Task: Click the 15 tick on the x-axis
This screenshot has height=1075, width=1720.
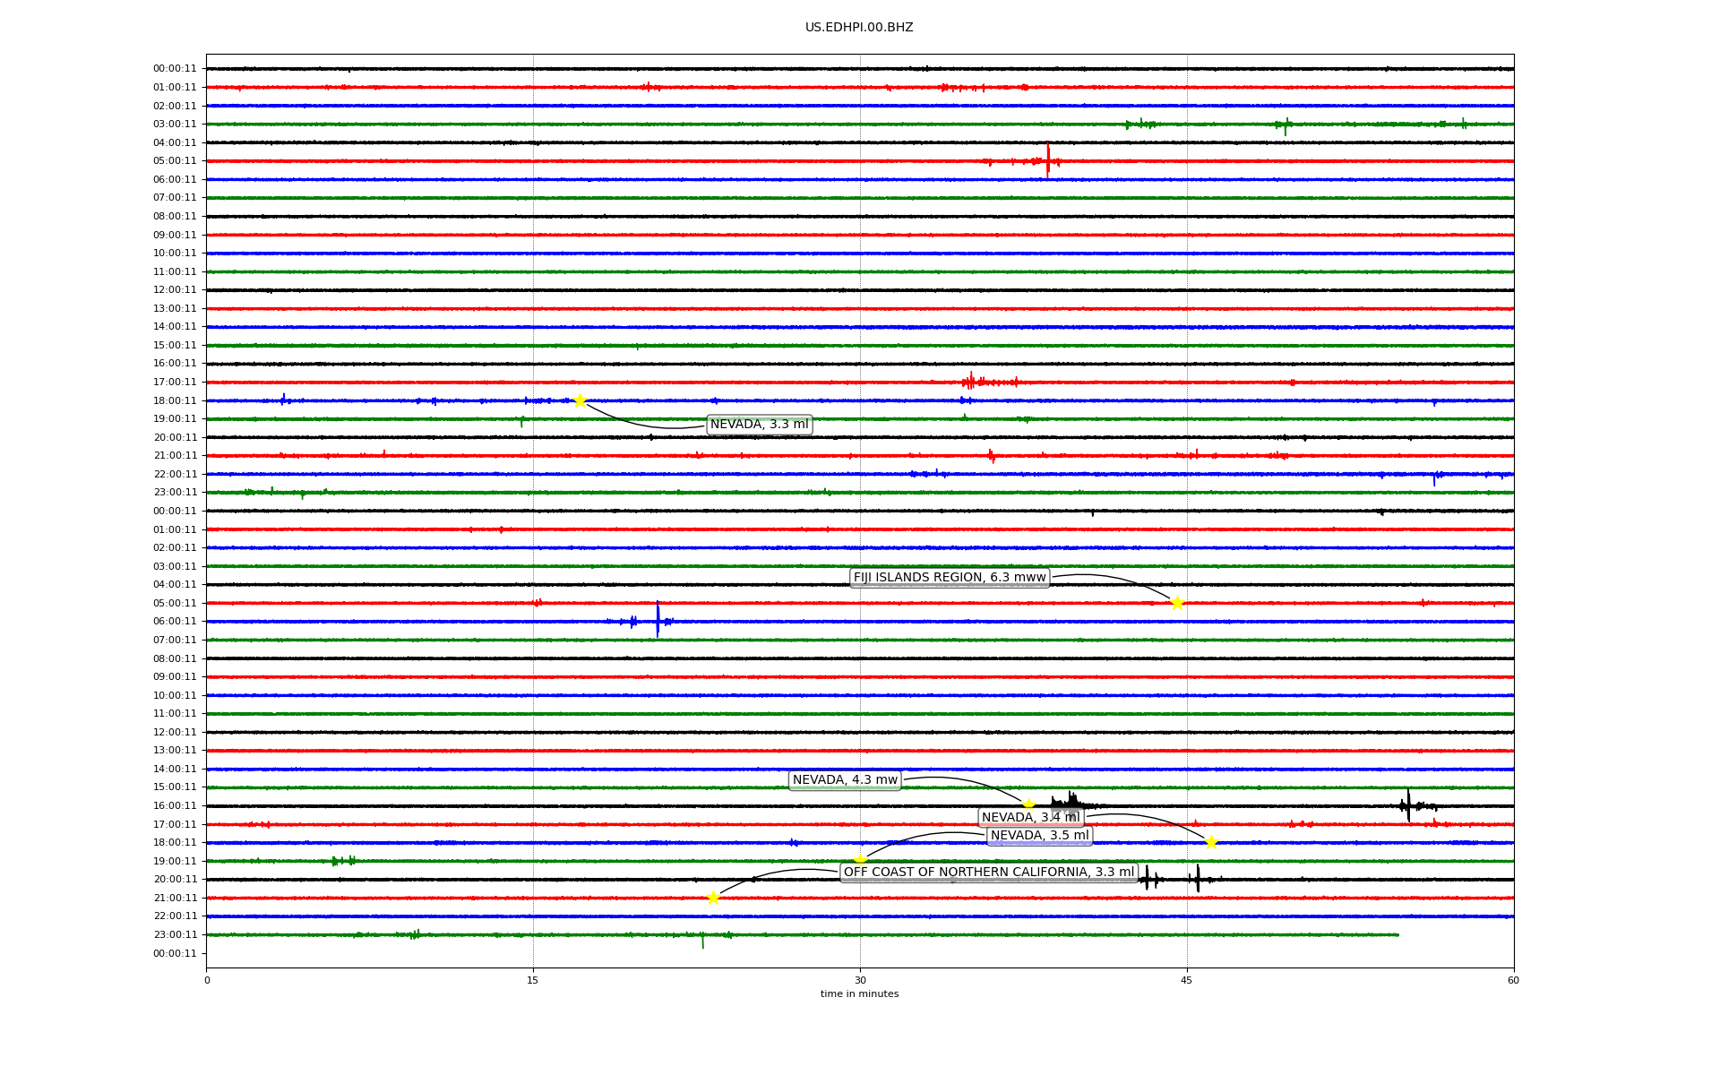Action: click(x=533, y=980)
